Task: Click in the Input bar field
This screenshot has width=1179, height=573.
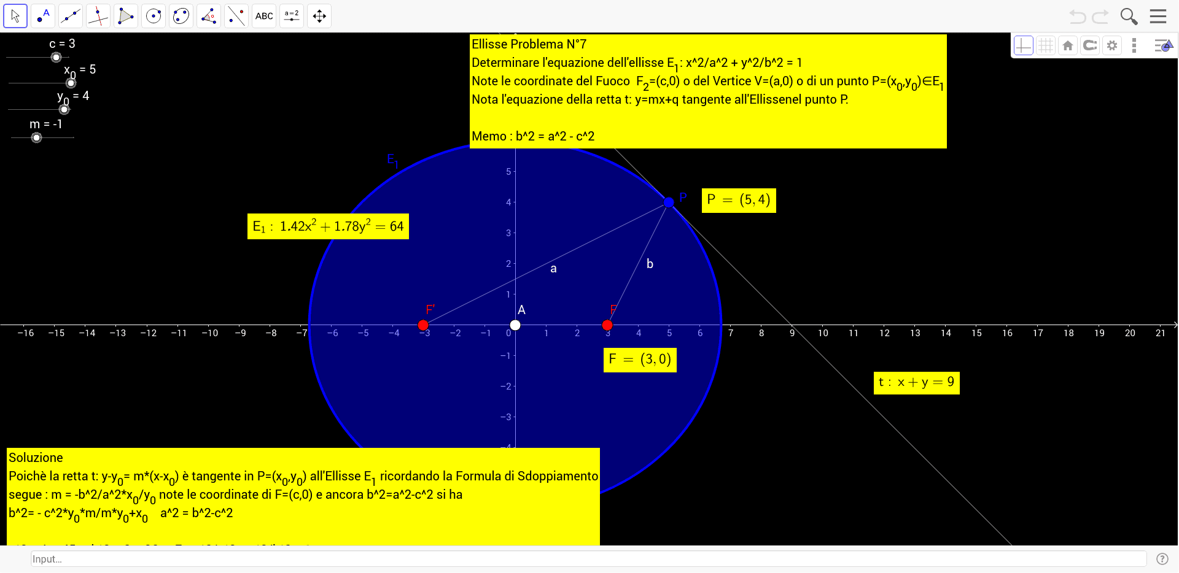Action: [x=588, y=559]
